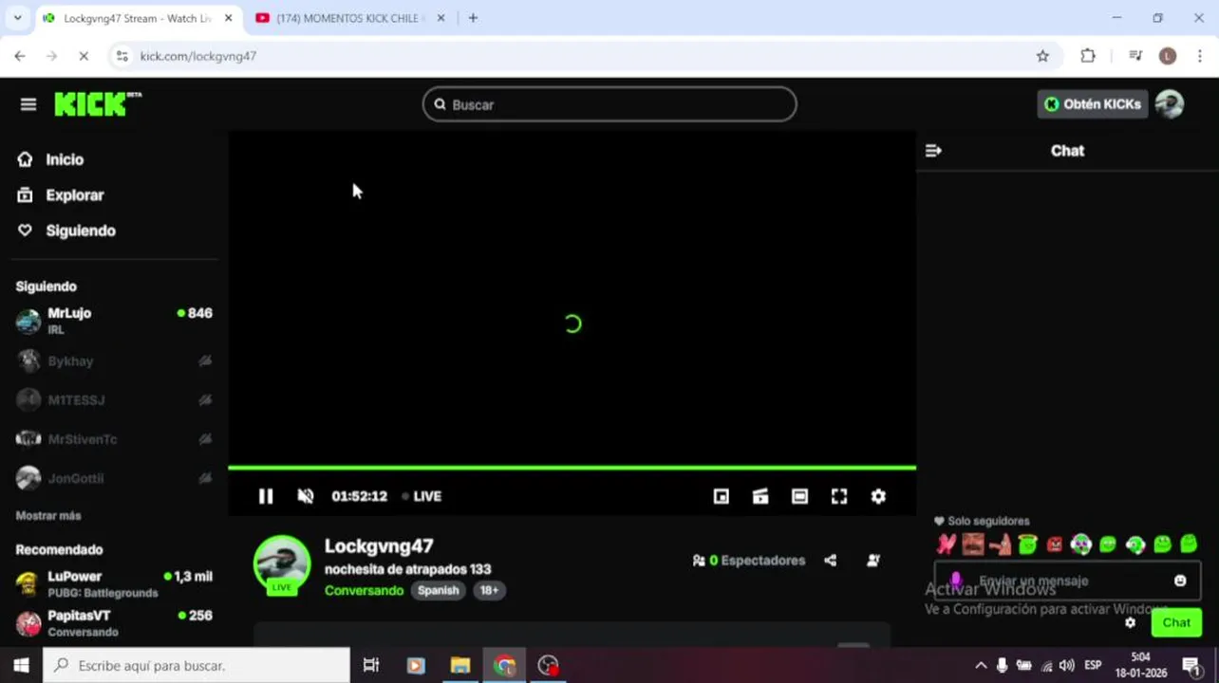The height and width of the screenshot is (683, 1219).
Task: Select the red angry face emote
Action: tap(1054, 544)
